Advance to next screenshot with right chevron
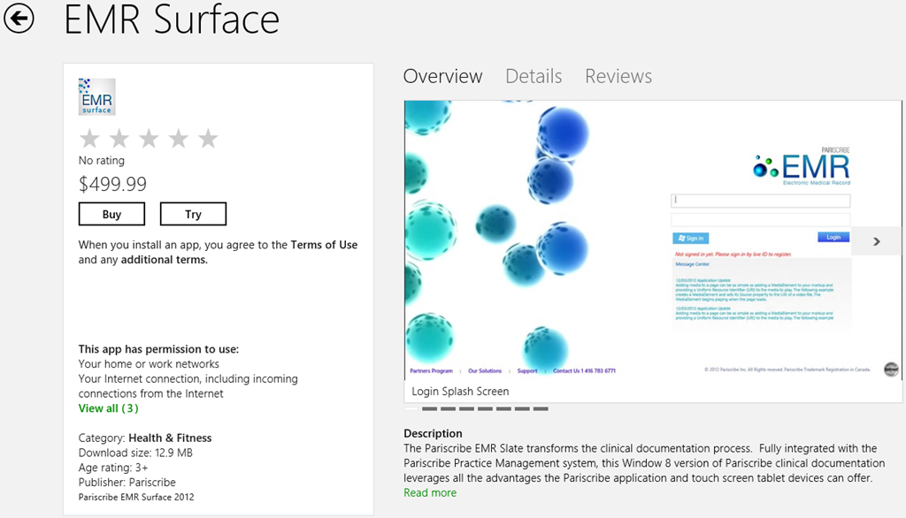 point(876,240)
